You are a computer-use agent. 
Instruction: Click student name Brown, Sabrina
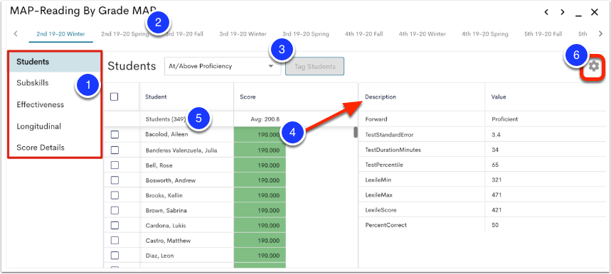[x=166, y=210]
